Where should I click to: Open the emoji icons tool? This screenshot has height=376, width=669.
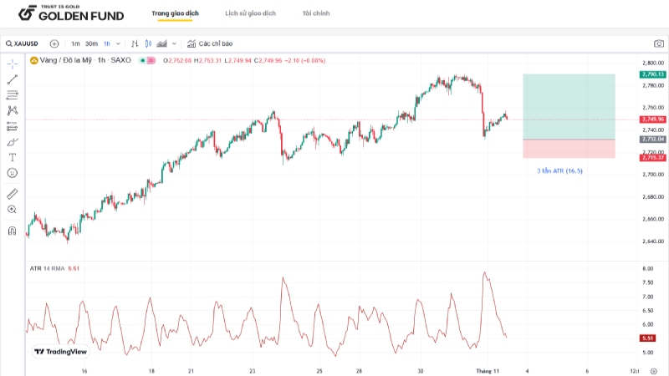click(12, 172)
